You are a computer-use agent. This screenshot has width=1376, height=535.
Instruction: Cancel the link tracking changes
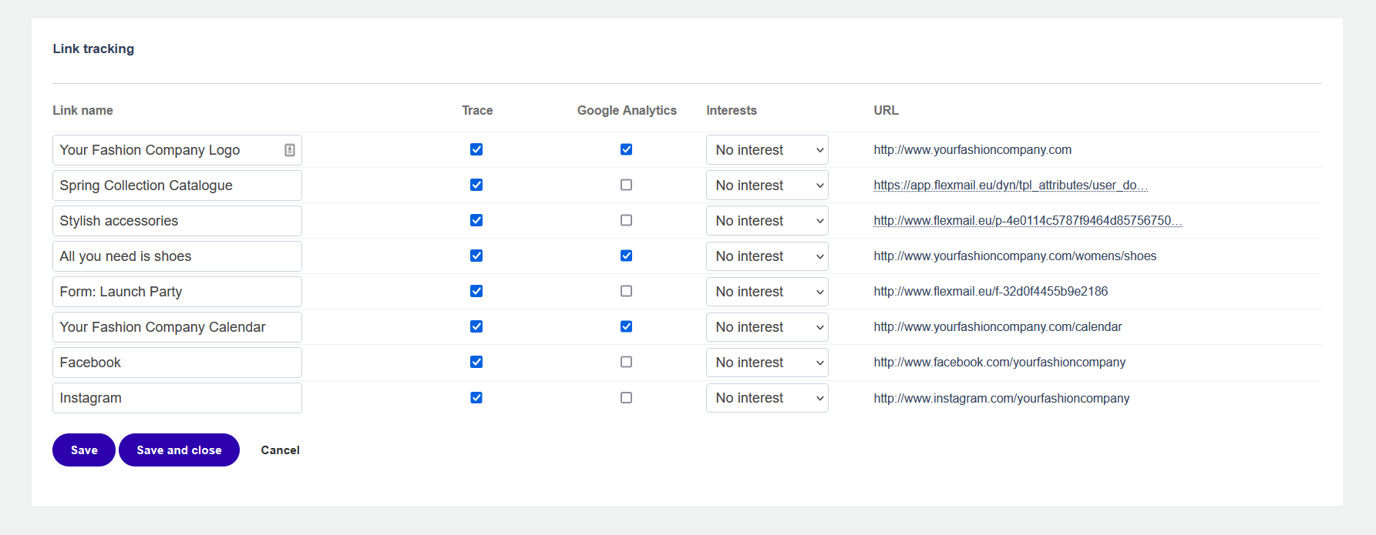point(280,450)
